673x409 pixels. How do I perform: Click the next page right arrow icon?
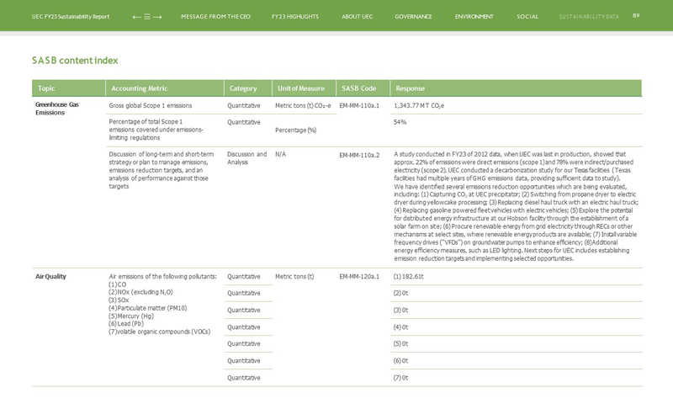[158, 17]
